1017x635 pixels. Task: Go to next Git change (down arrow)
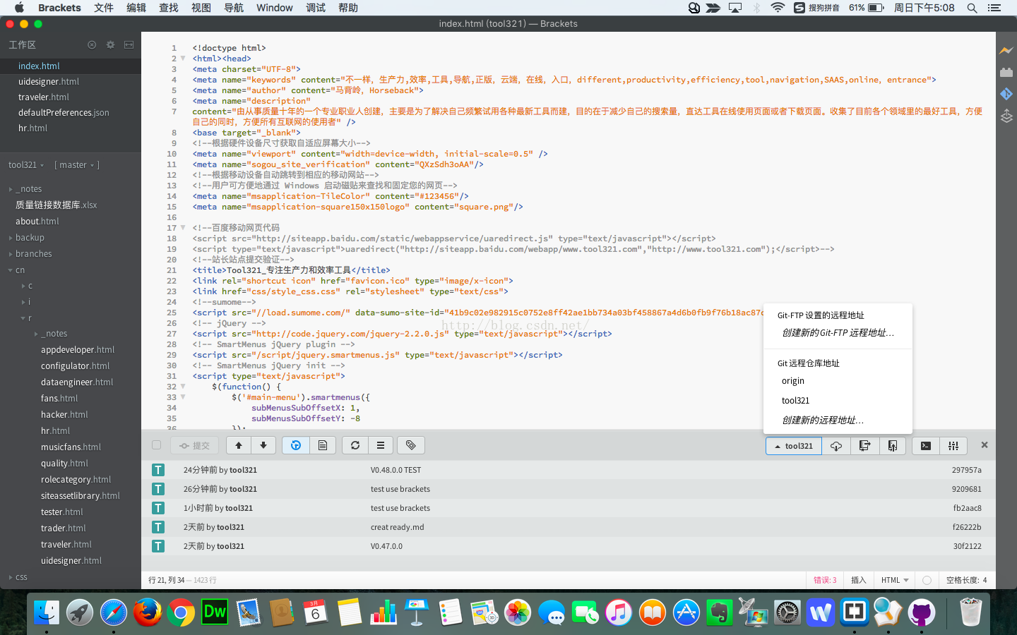tap(263, 445)
